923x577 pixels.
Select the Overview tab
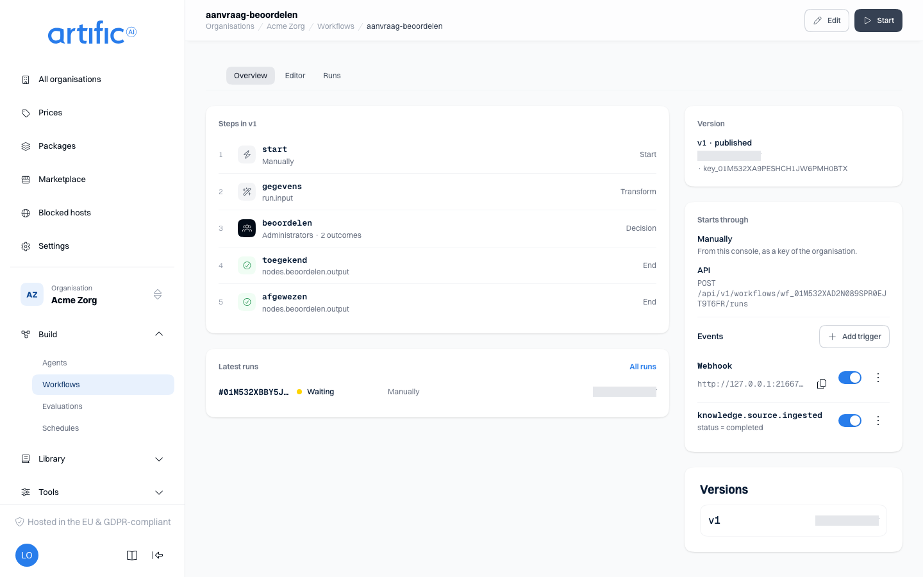point(251,76)
